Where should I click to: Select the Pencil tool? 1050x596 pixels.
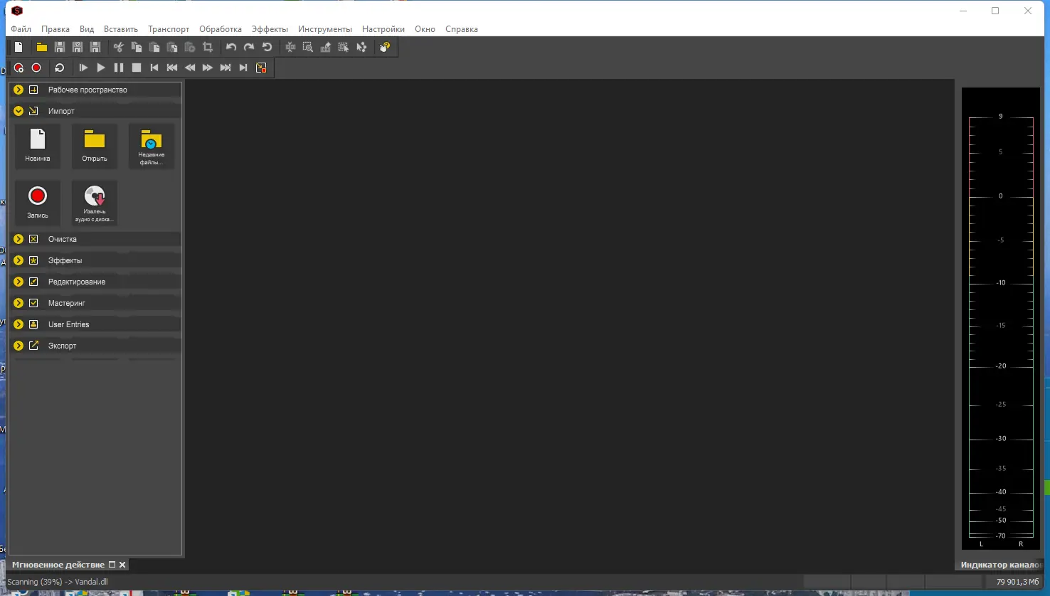[x=326, y=47]
